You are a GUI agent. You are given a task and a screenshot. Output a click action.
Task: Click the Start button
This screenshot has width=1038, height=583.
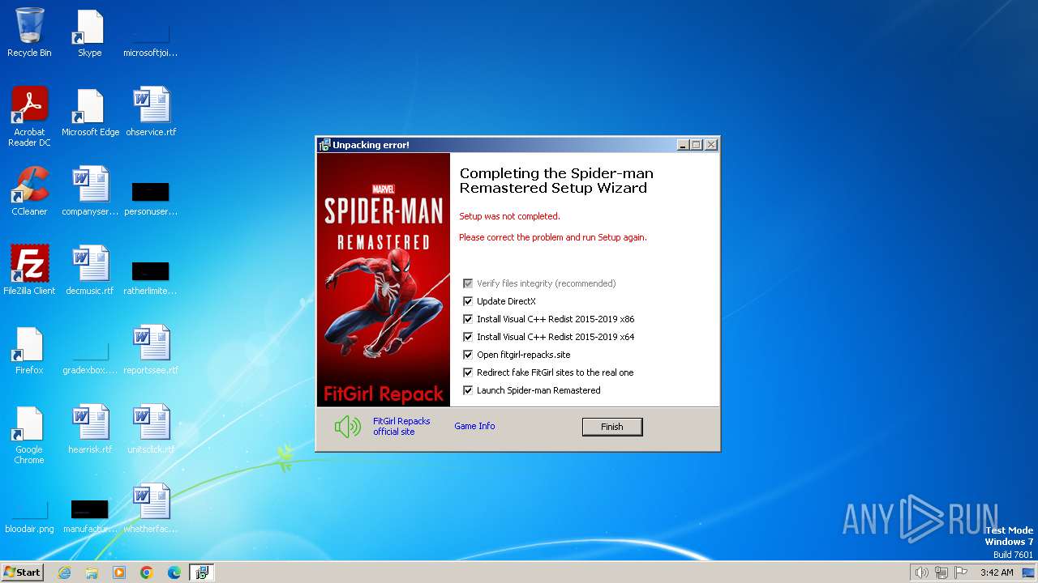(23, 572)
